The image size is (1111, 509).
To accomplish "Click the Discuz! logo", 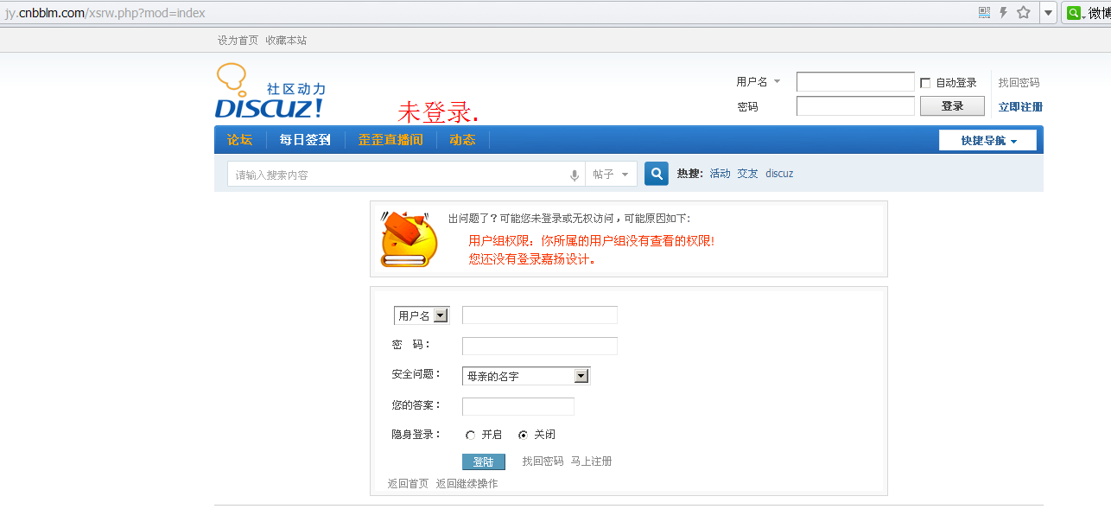I will coord(270,92).
